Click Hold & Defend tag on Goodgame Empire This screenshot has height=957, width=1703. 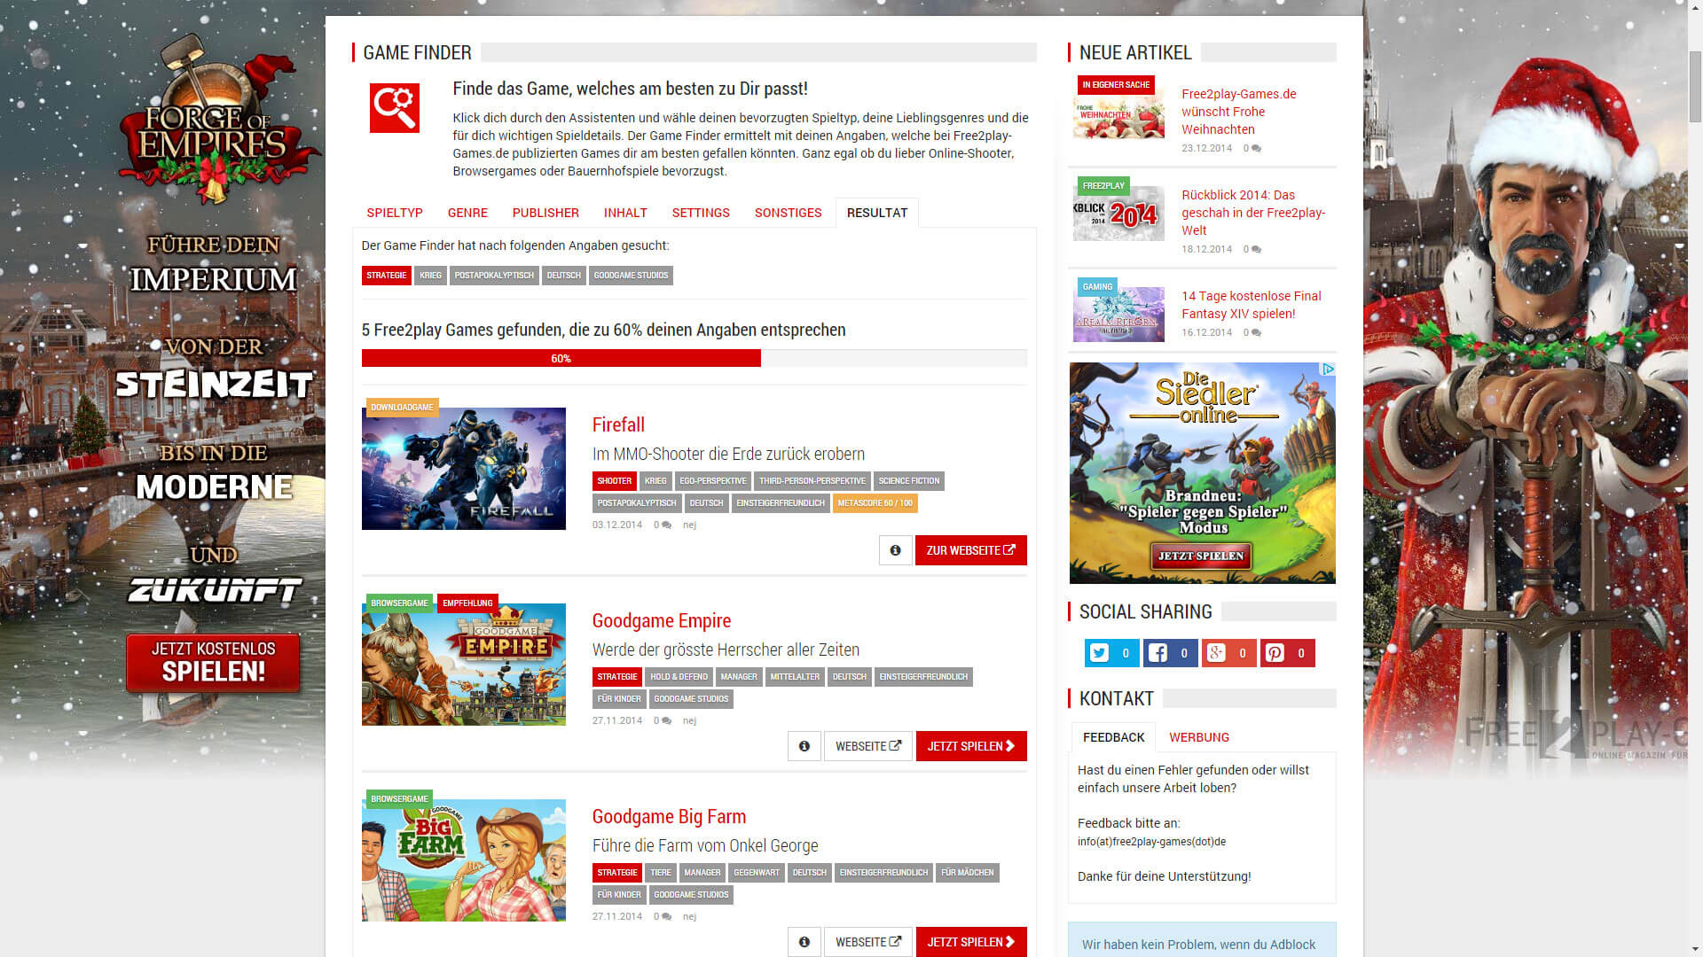click(x=679, y=677)
